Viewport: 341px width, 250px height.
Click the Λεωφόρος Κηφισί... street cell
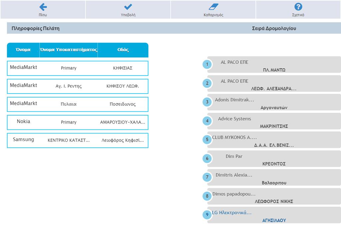123,140
